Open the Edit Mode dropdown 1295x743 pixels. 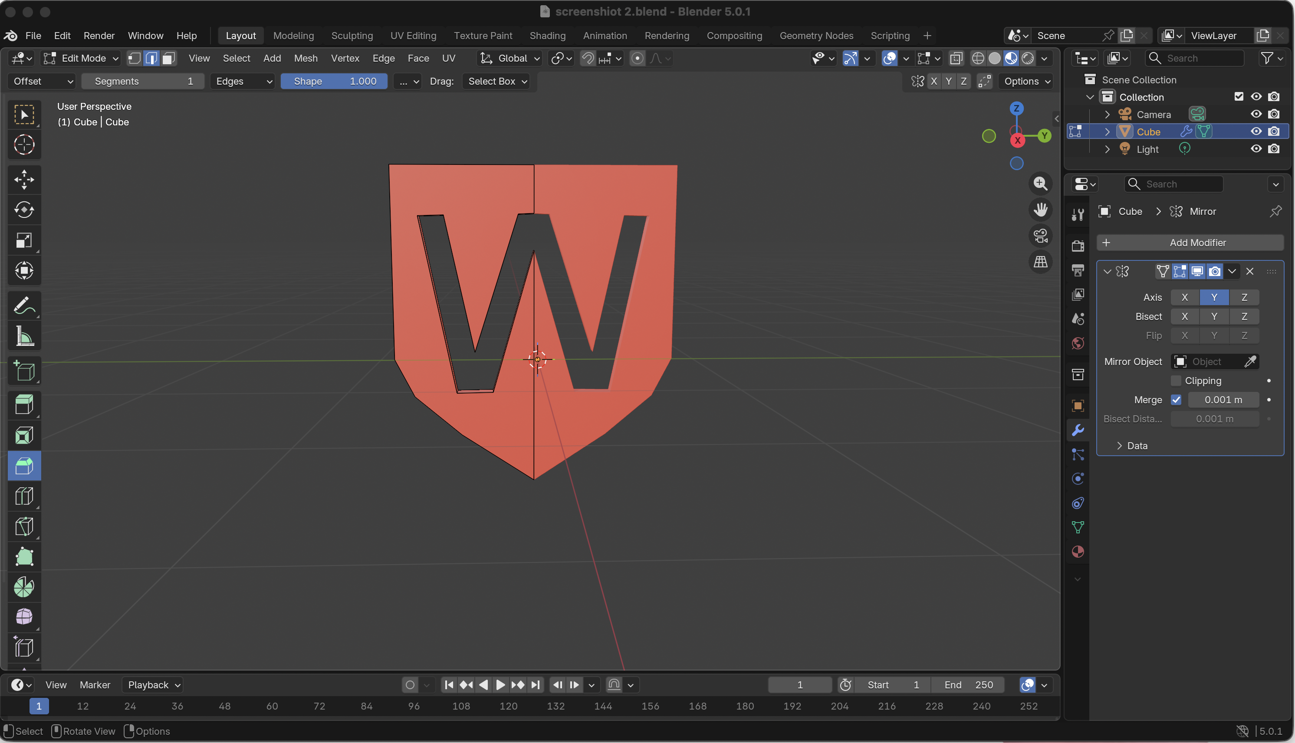(x=81, y=58)
